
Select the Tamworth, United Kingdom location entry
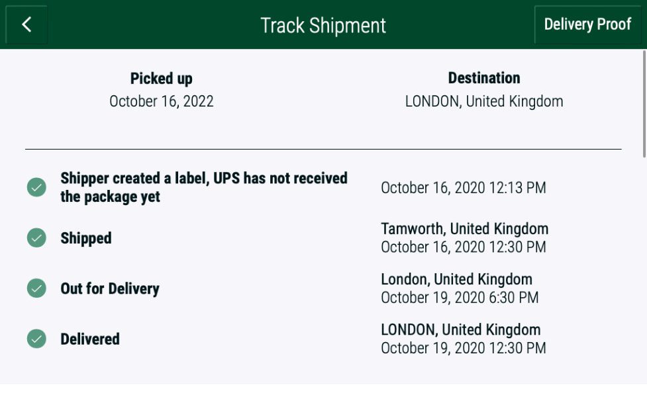coord(465,228)
